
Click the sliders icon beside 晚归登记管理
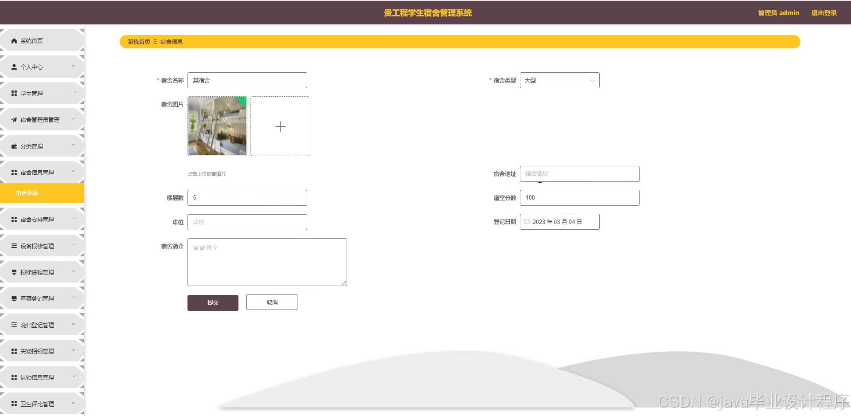[x=14, y=325]
